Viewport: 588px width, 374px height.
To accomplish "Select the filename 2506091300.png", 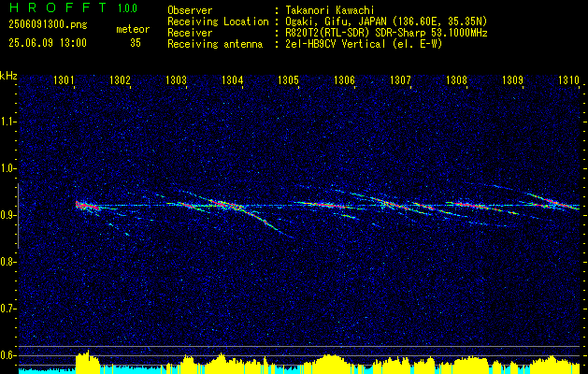I will click(x=48, y=25).
